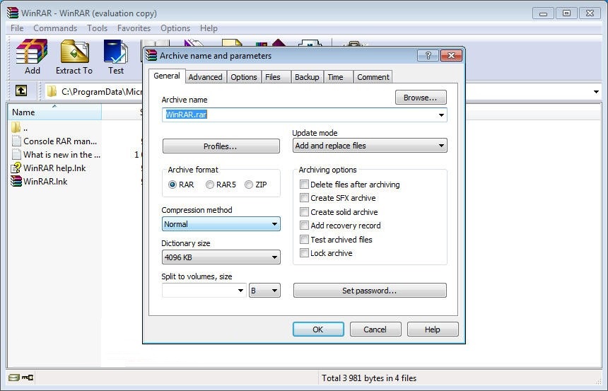
Task: Select the WinRAR help.lnk file name
Action: (x=54, y=168)
